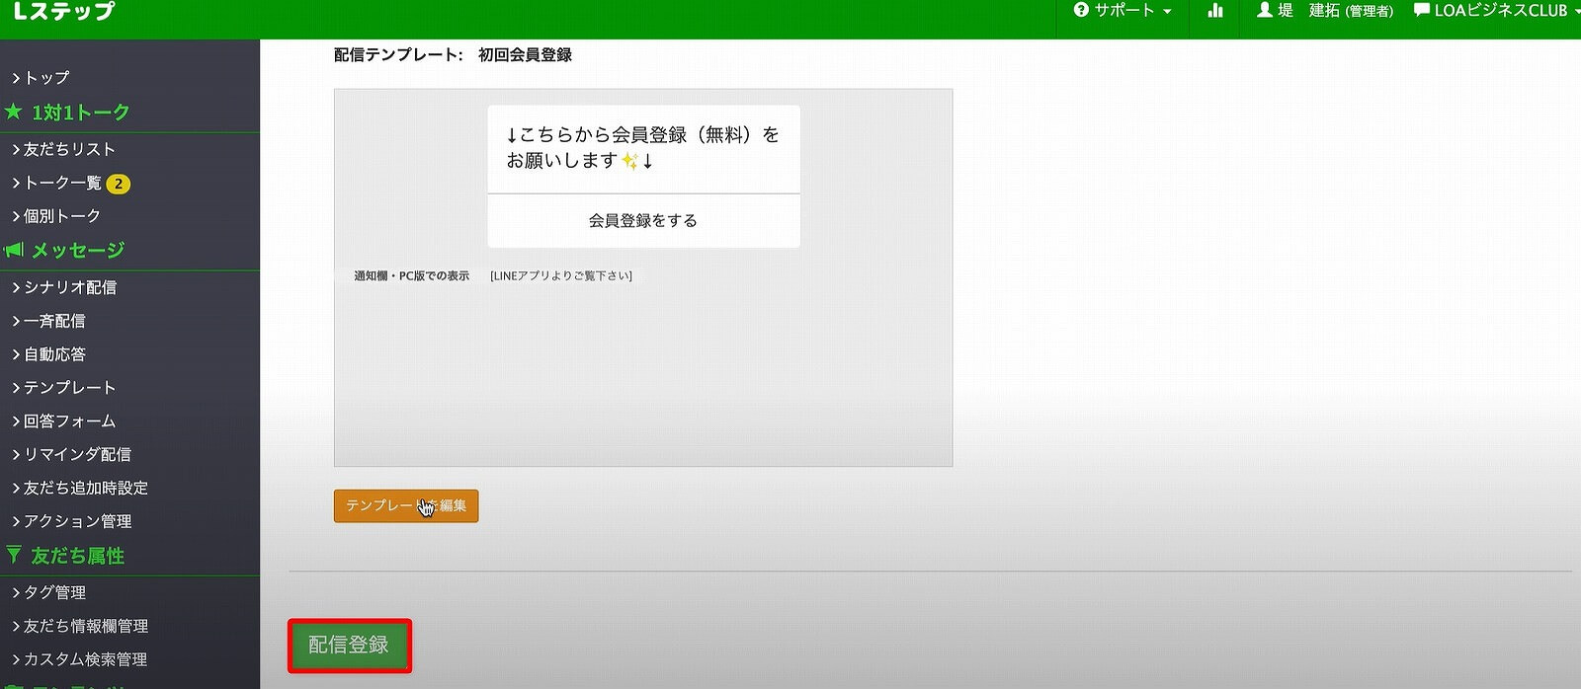Screen dimensions: 1581x689
Task: Open the user account 堤 建拓 menu
Action: [x=1324, y=11]
